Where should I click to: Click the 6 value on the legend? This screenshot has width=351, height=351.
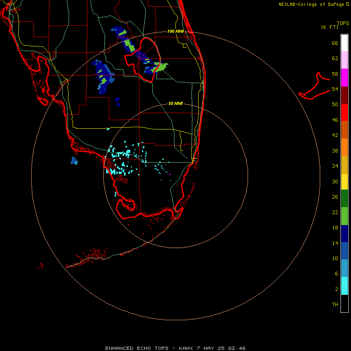pos(337,274)
